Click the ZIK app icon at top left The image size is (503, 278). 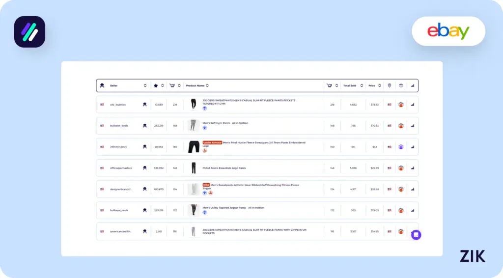(29, 32)
